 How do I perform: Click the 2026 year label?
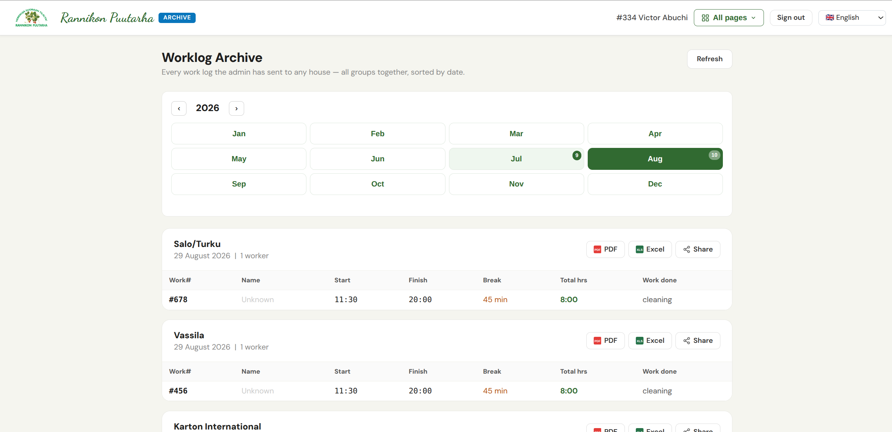208,108
